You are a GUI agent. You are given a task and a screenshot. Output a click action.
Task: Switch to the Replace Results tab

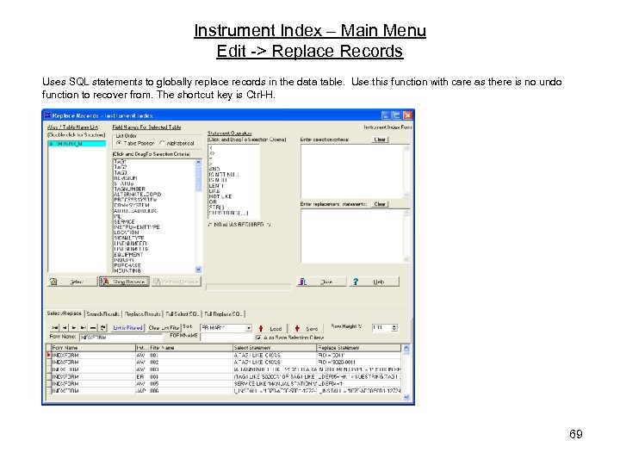point(142,314)
